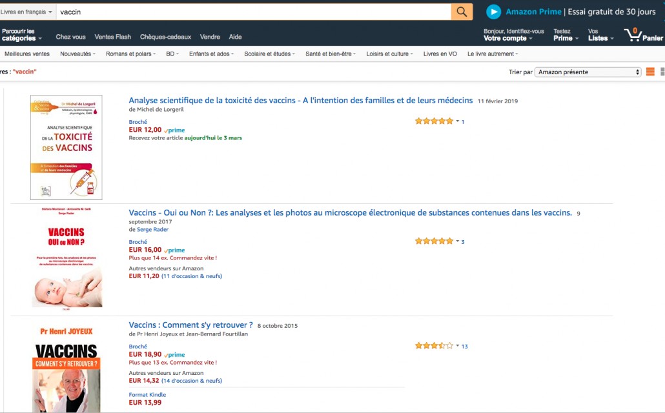This screenshot has height=413, width=665.
Task: Open Livres en français search category dropdown
Action: [26, 12]
